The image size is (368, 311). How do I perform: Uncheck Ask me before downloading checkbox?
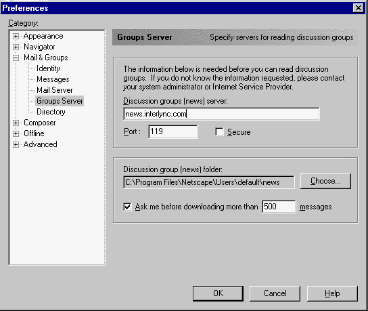point(127,207)
